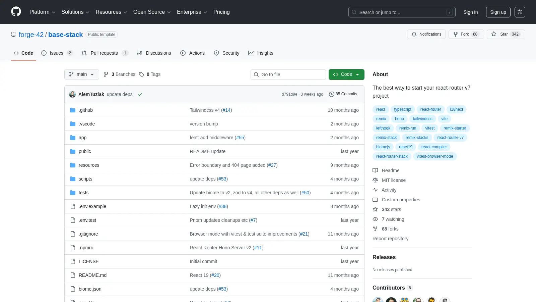This screenshot has height=302, width=536.
Task: Click the biome.json file icon
Action: tap(73, 289)
